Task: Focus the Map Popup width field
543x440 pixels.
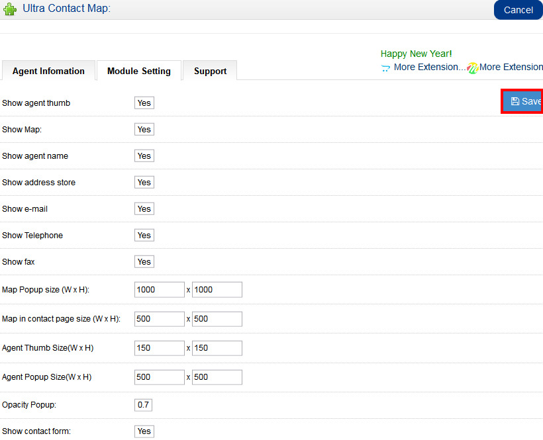Action: click(159, 290)
